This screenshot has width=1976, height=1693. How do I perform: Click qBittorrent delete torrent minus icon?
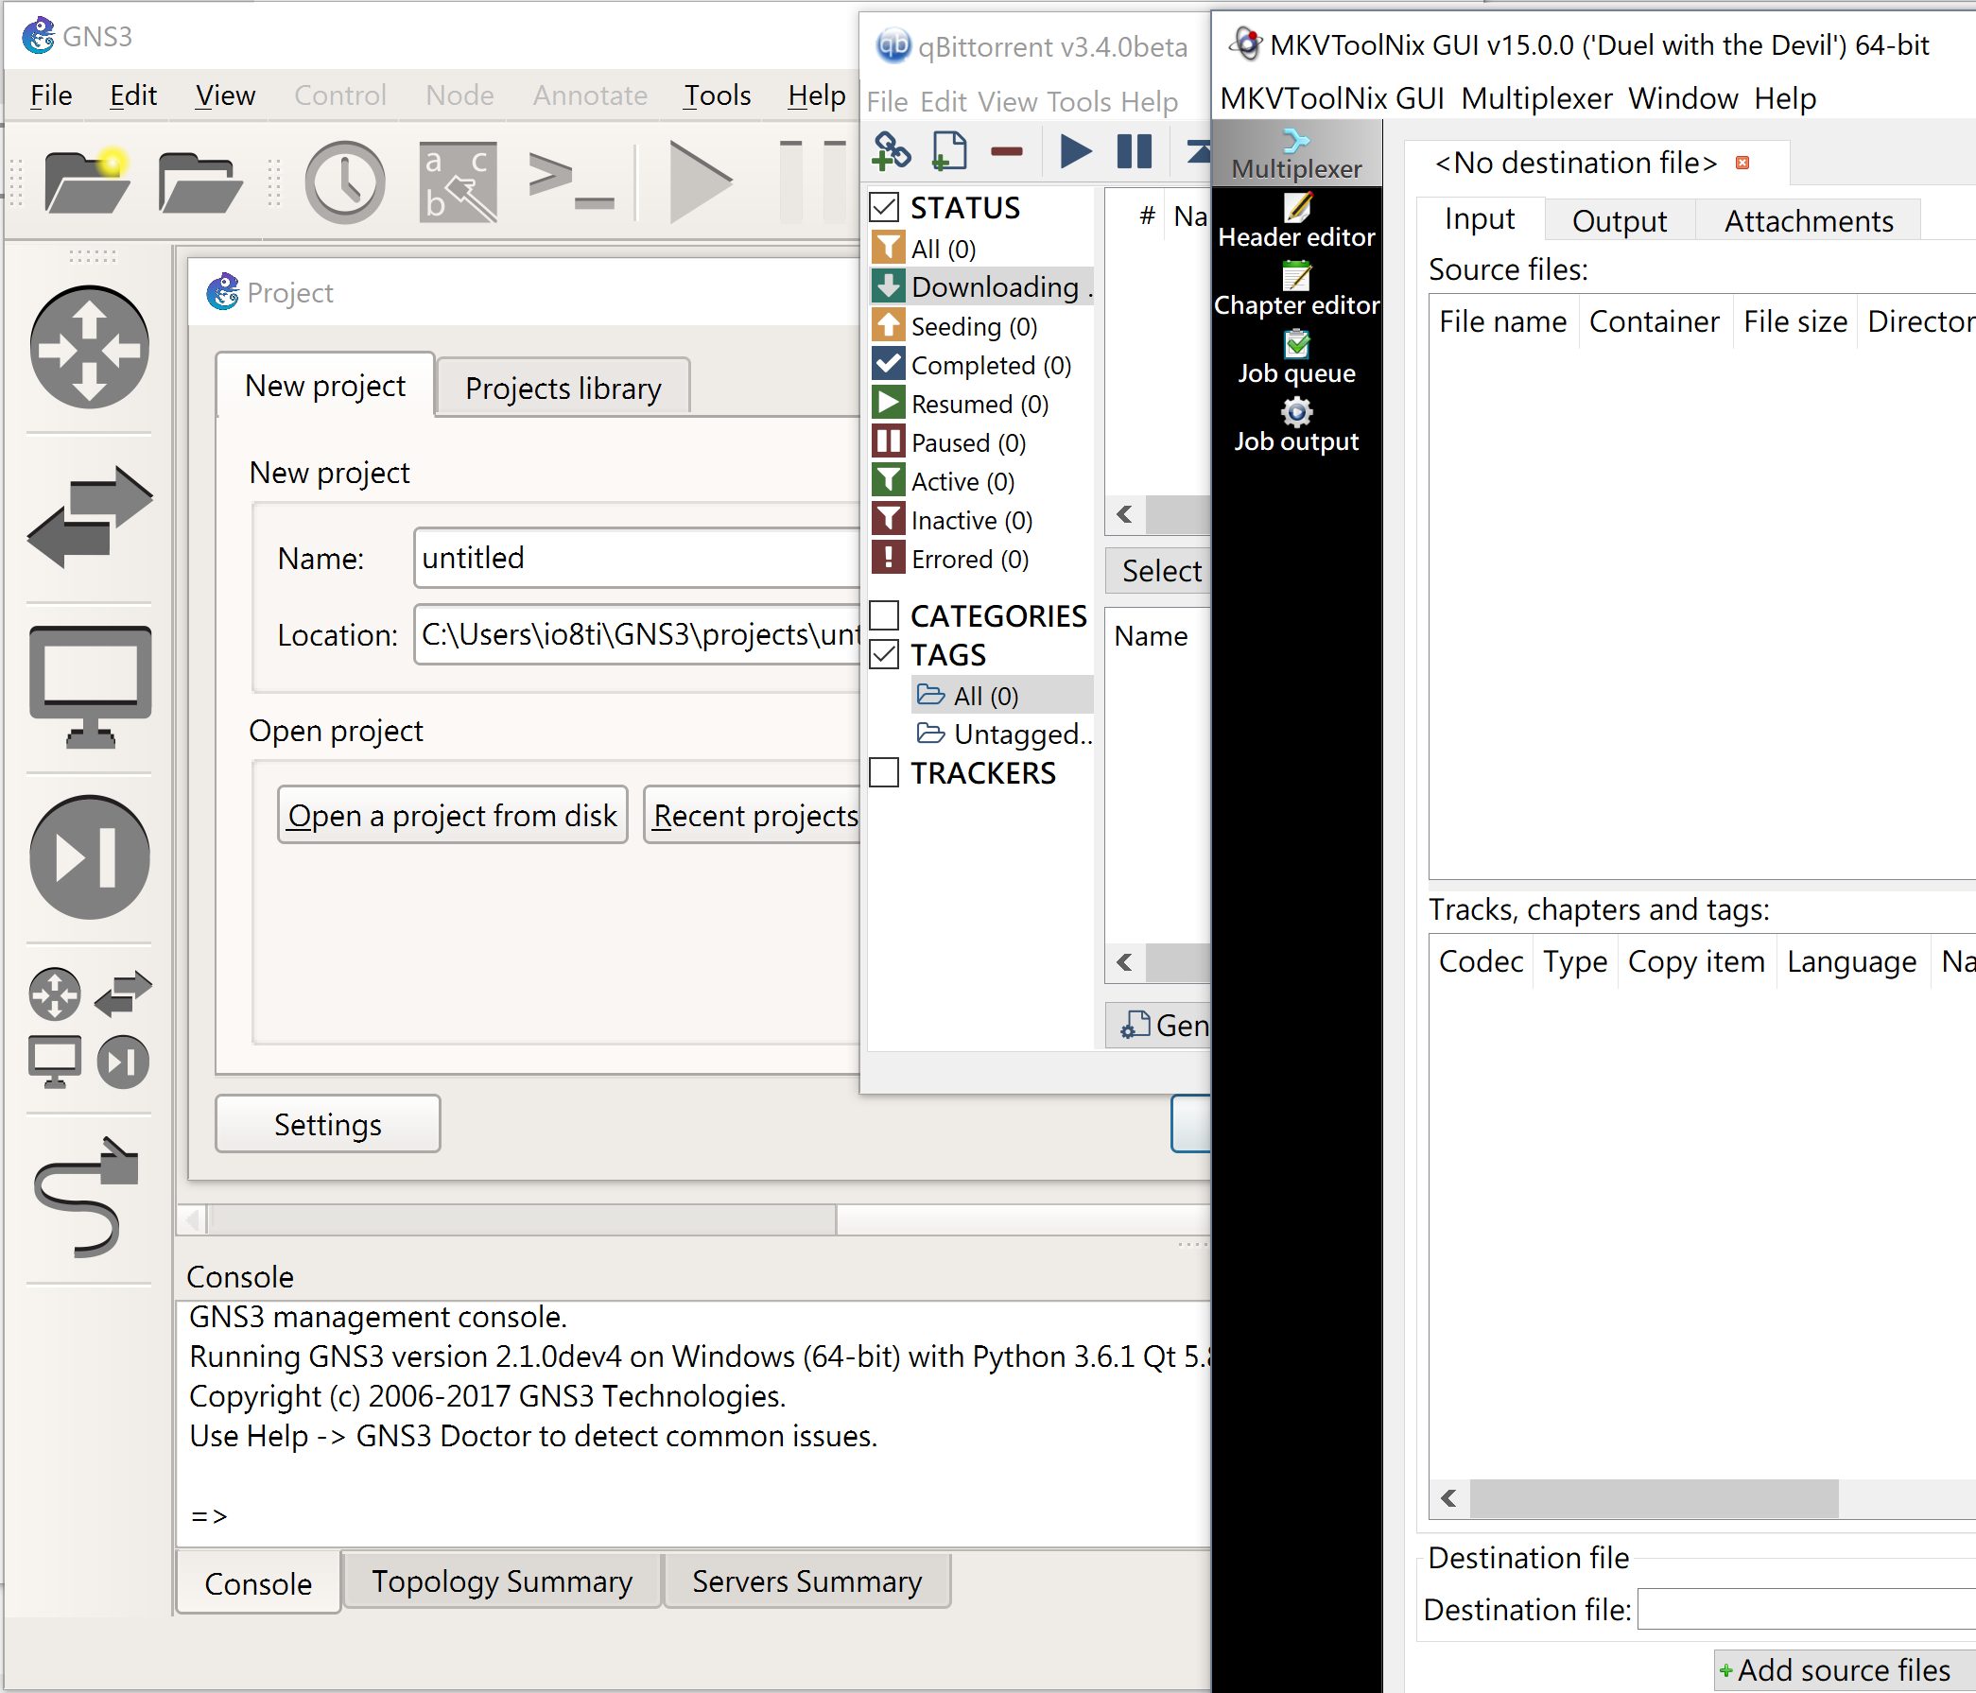(x=1006, y=150)
